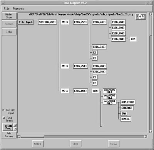Enable the Auto Track checkbox
Image resolution: width=154 pixels, height=150 pixels.
pyautogui.click(x=4, y=118)
